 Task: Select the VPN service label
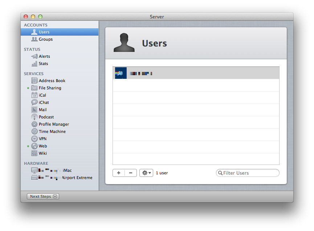coord(43,139)
